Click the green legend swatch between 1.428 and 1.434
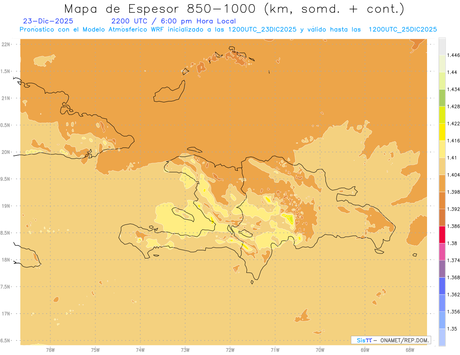Screen dimensions: 460x355 pos(442,98)
